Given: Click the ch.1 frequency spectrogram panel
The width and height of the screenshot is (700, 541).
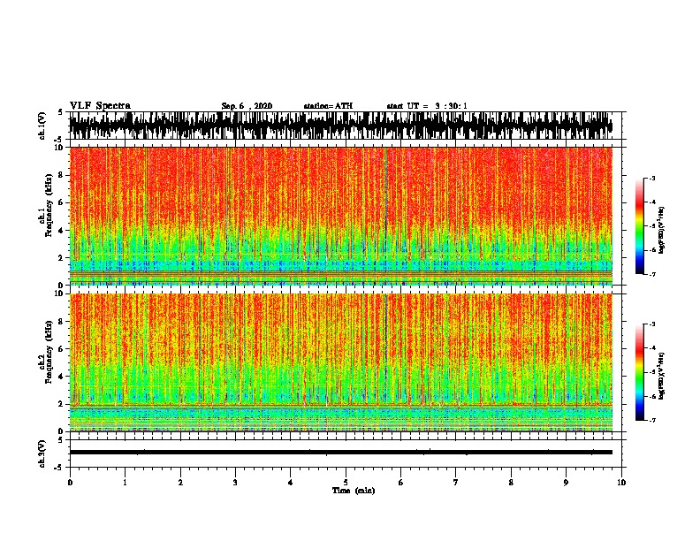Looking at the screenshot, I should pos(341,216).
